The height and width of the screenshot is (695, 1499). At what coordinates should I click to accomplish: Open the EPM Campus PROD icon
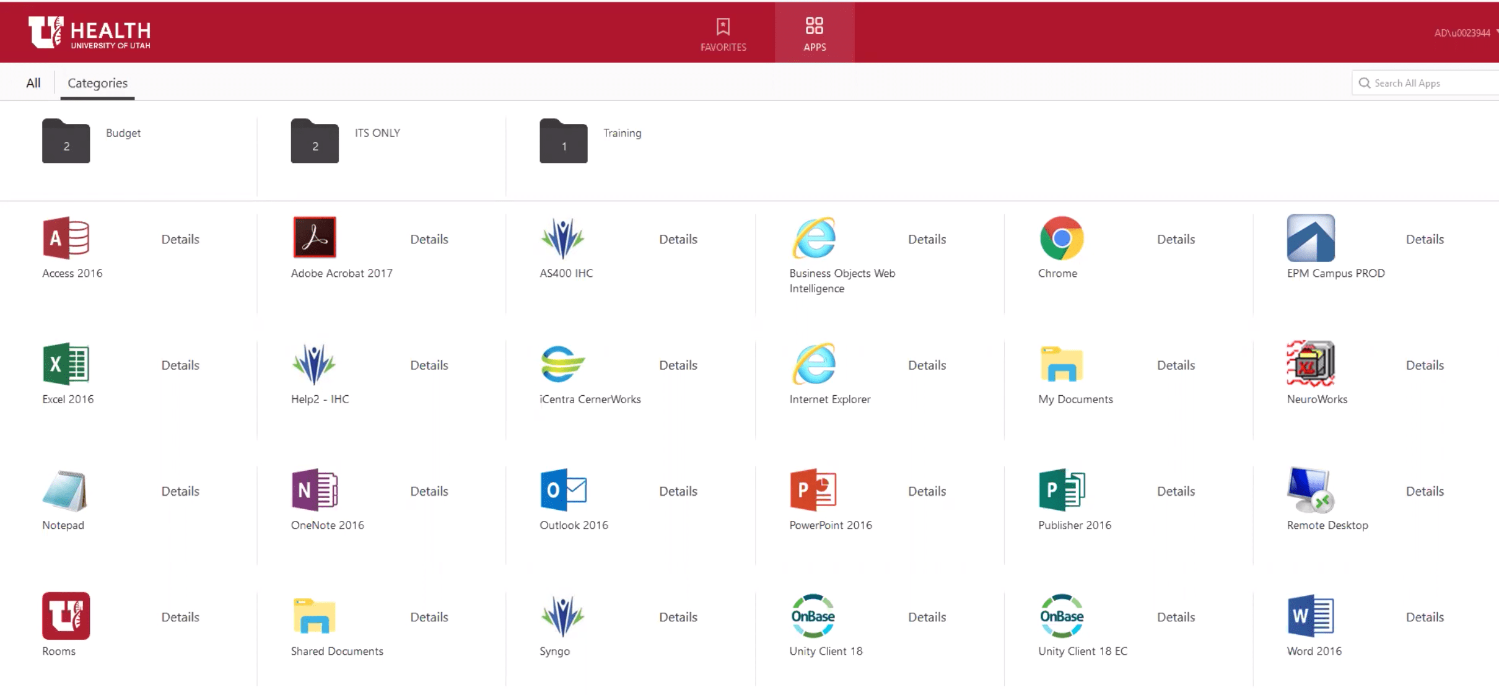(1311, 238)
